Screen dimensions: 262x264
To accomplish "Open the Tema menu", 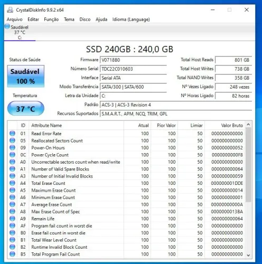I will click(x=69, y=20).
